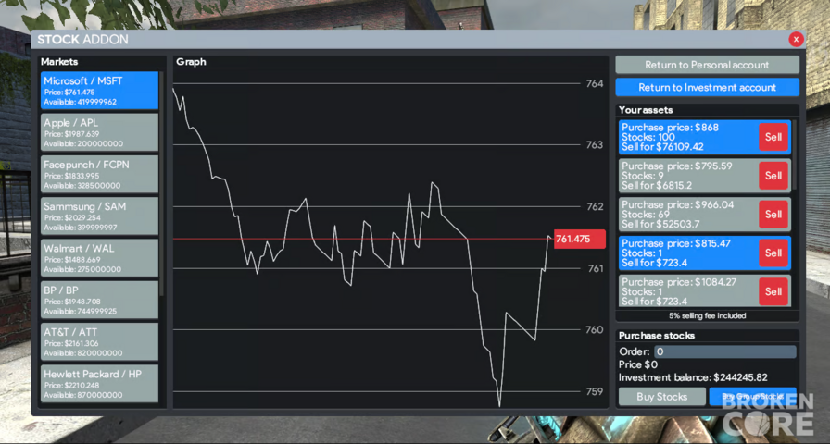Sell the 100 stocks bought at $868

click(x=773, y=137)
